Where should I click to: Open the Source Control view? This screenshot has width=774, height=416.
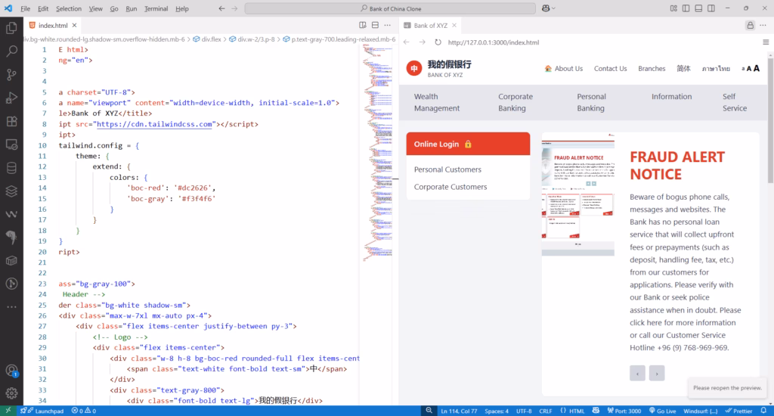[x=11, y=75]
